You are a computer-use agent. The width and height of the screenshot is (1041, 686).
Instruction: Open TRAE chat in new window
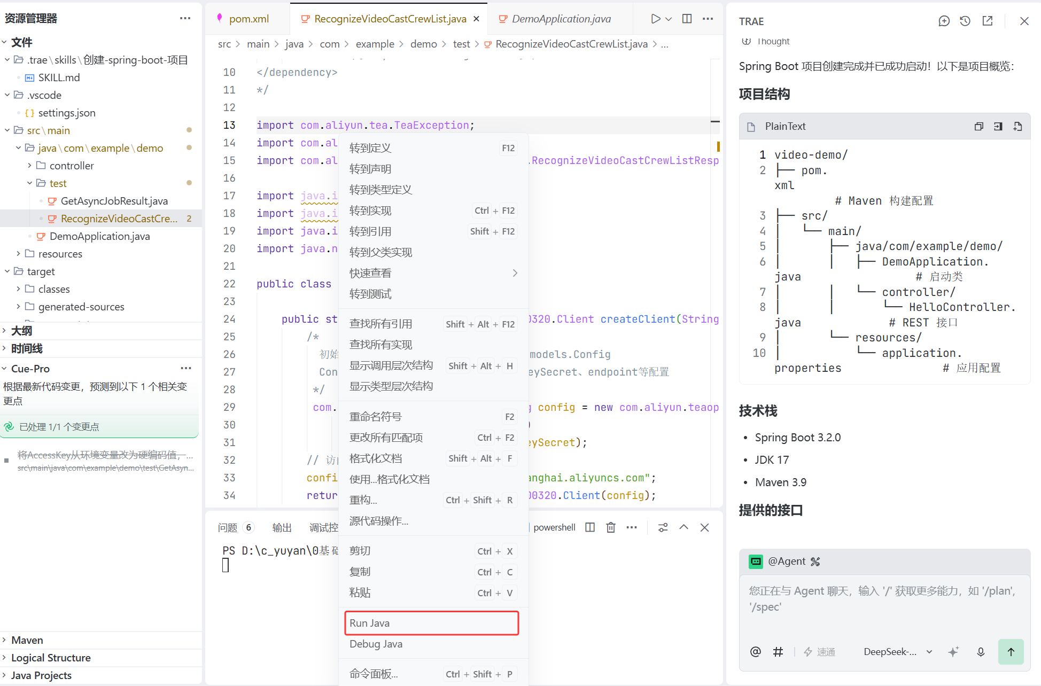pos(988,21)
